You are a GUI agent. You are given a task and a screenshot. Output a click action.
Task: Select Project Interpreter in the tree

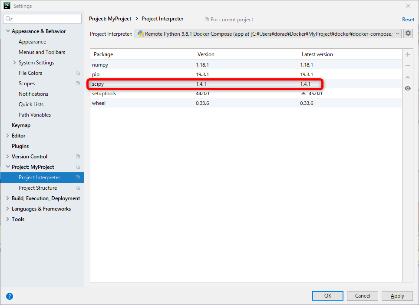[x=42, y=178]
